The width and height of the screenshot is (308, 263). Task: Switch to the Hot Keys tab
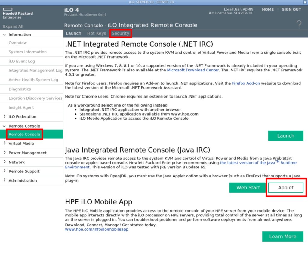click(x=97, y=33)
